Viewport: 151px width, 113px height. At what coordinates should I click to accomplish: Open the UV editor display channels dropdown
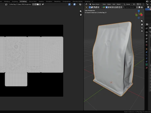click(81, 4)
